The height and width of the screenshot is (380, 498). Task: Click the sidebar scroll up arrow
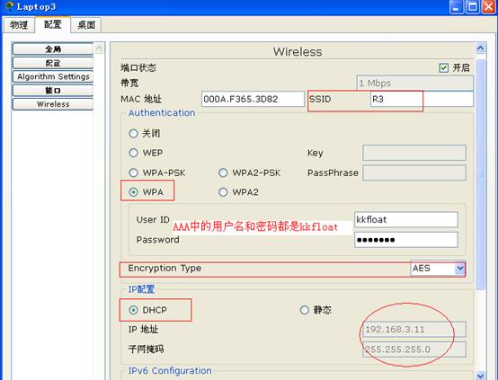click(99, 49)
